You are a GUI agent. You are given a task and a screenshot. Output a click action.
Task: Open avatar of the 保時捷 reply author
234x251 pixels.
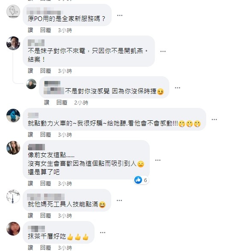31,84
